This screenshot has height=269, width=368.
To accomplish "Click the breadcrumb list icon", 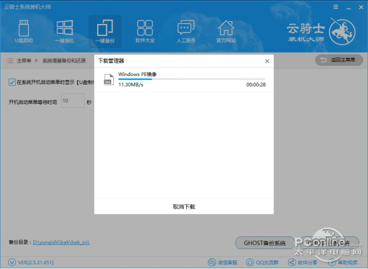I will pyautogui.click(x=9, y=61).
